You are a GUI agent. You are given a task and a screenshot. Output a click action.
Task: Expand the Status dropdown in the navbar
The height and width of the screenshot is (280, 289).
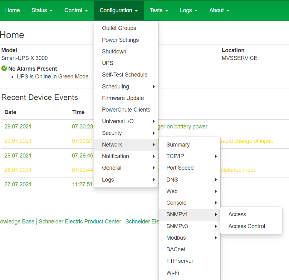(42, 10)
